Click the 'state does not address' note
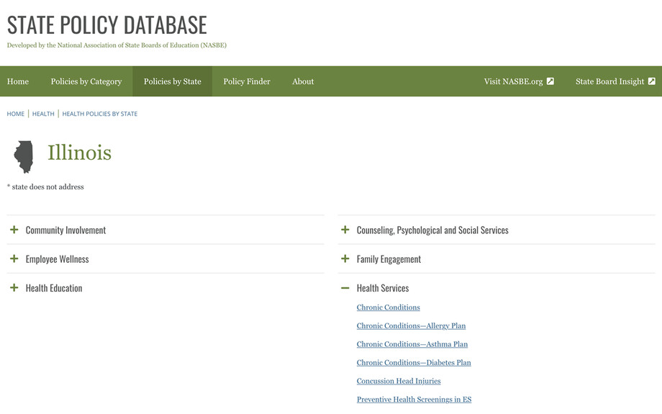 coord(45,186)
